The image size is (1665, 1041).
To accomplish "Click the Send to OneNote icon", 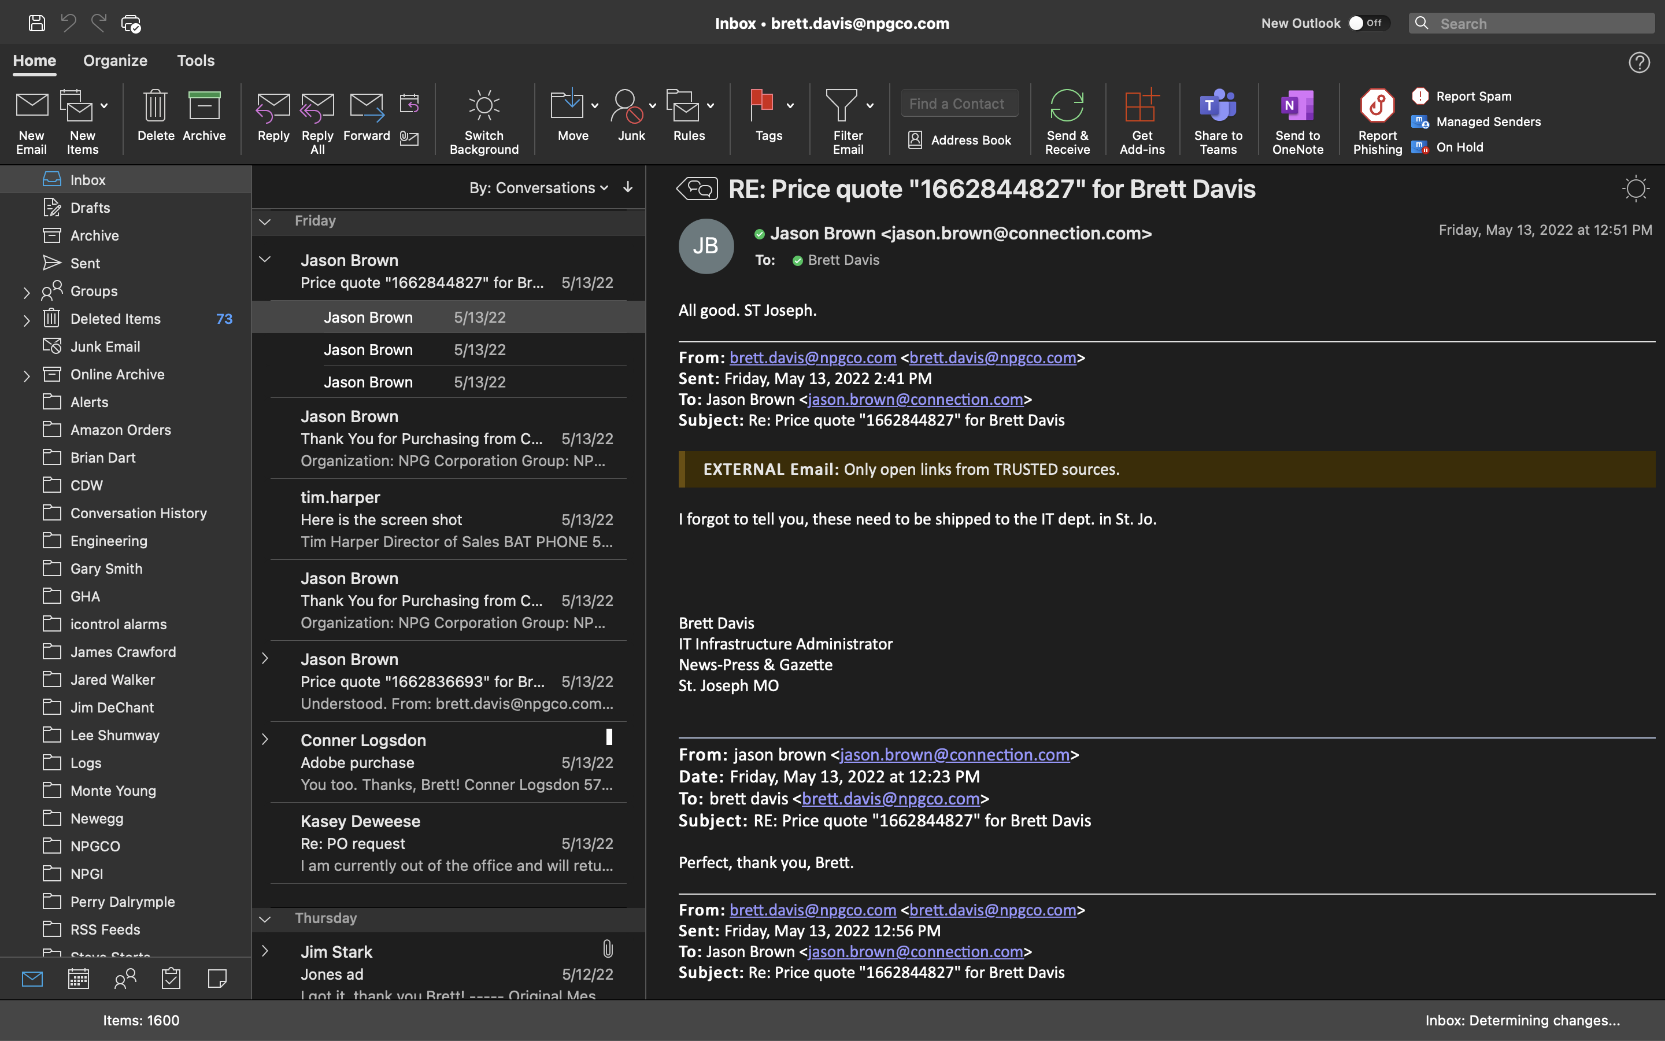I will point(1297,105).
